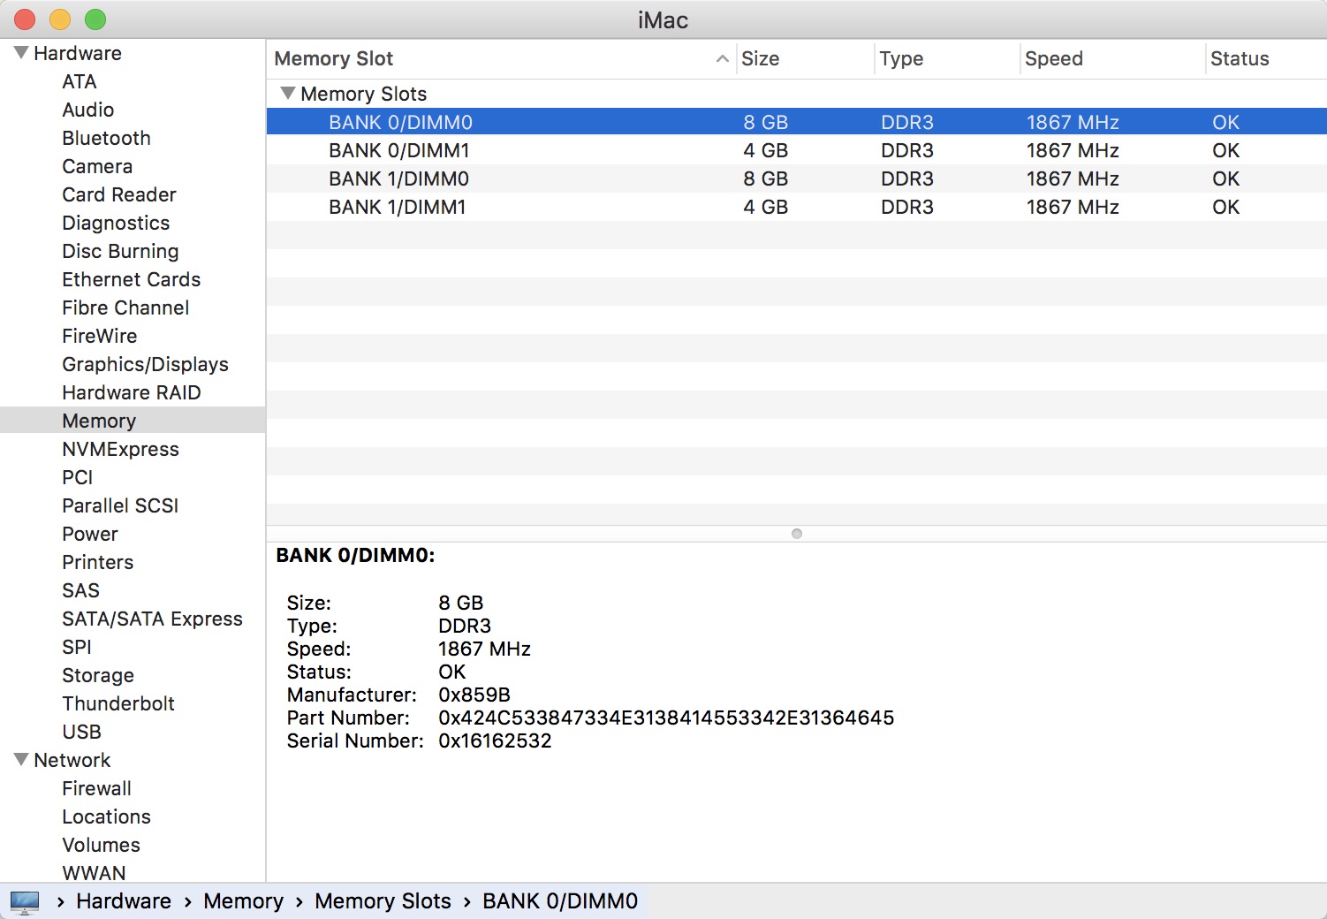Screen dimensions: 1327x919
Task: Select Card Reader in the sidebar
Action: tap(118, 194)
